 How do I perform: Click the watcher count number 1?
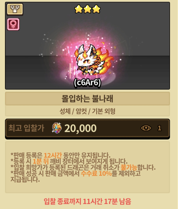[x=159, y=128]
